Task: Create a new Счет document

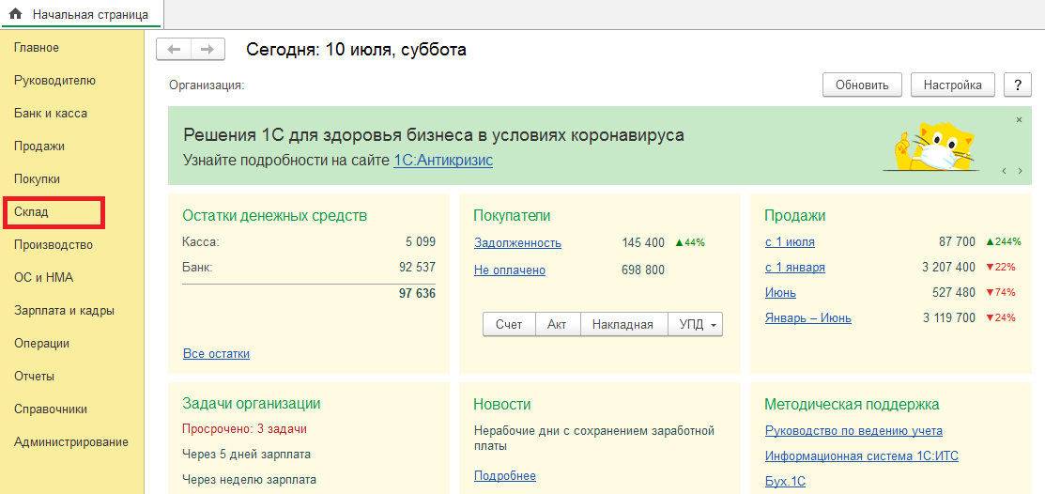Action: tap(508, 324)
